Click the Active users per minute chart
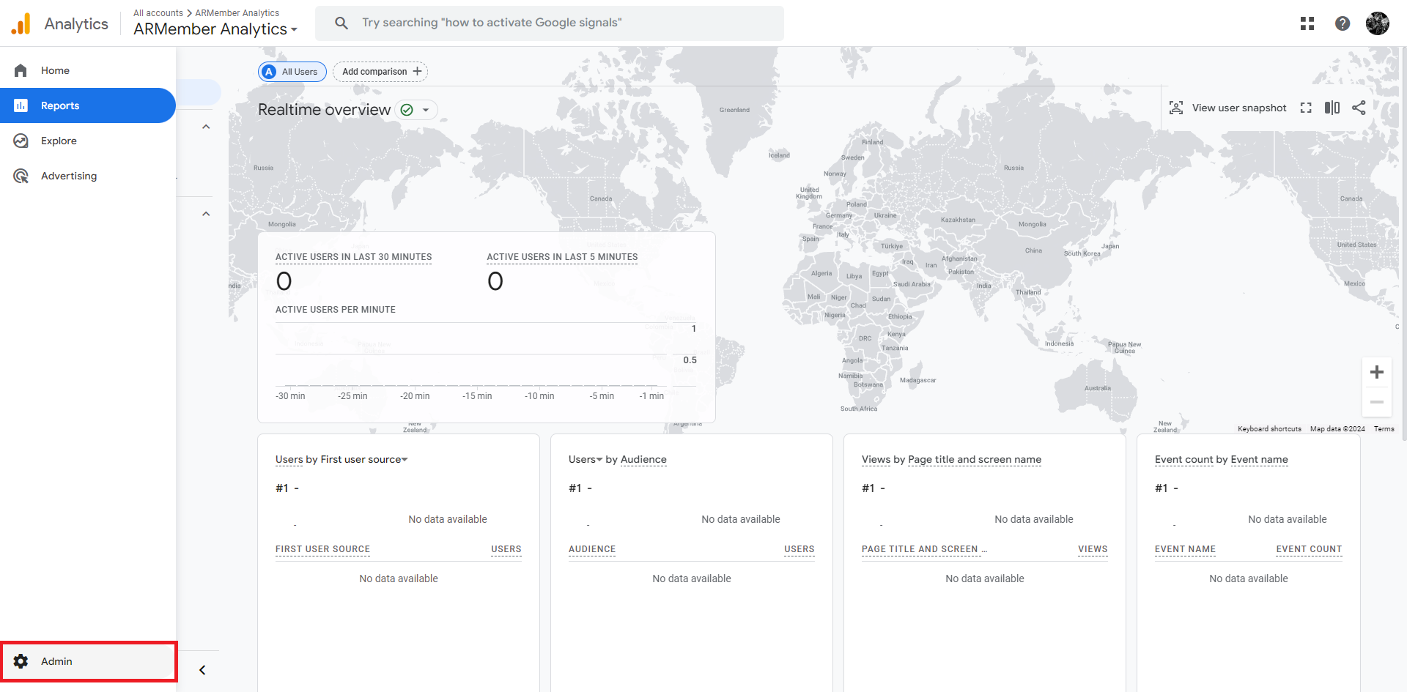The width and height of the screenshot is (1407, 692). point(486,359)
